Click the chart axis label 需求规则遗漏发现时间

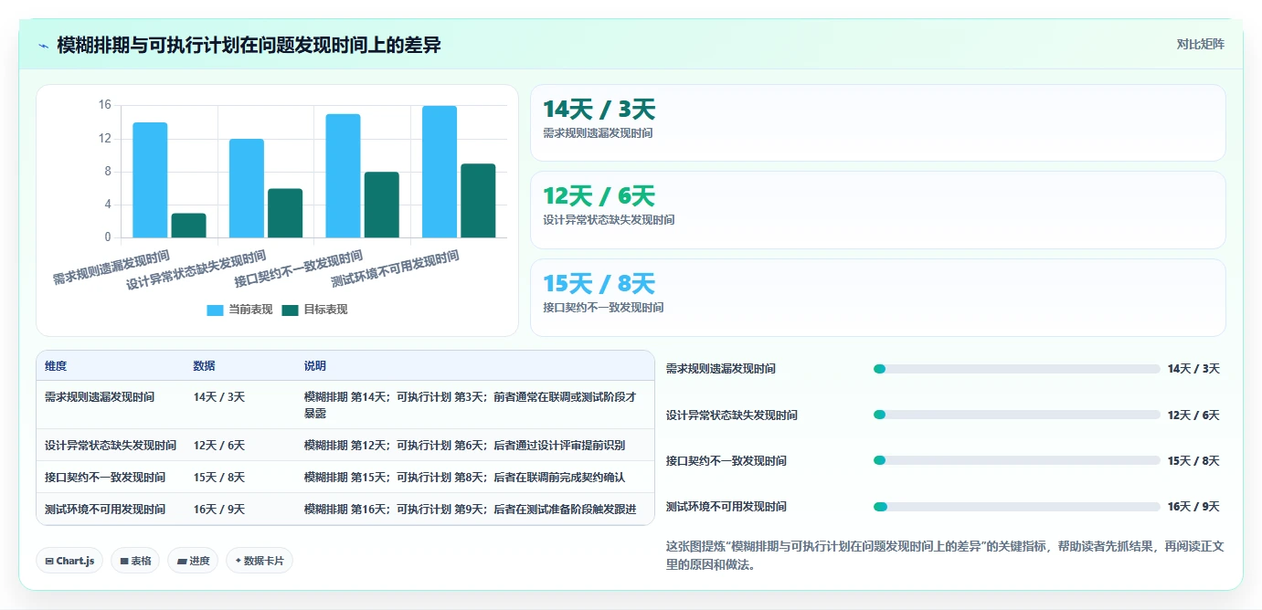tap(111, 268)
